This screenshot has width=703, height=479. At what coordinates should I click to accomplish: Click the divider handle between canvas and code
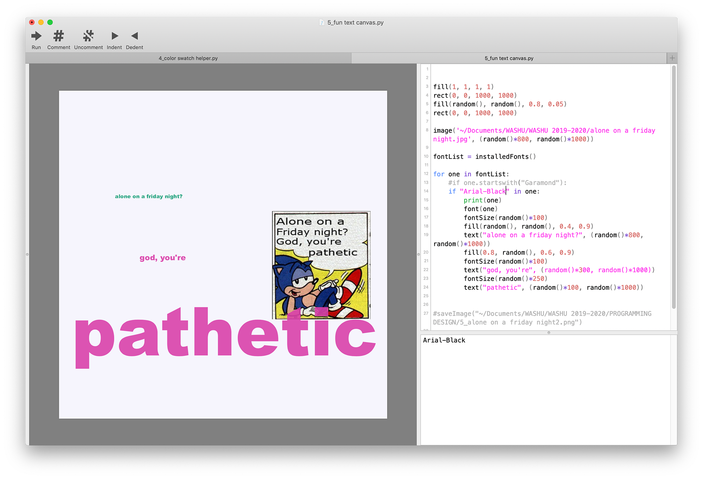419,254
